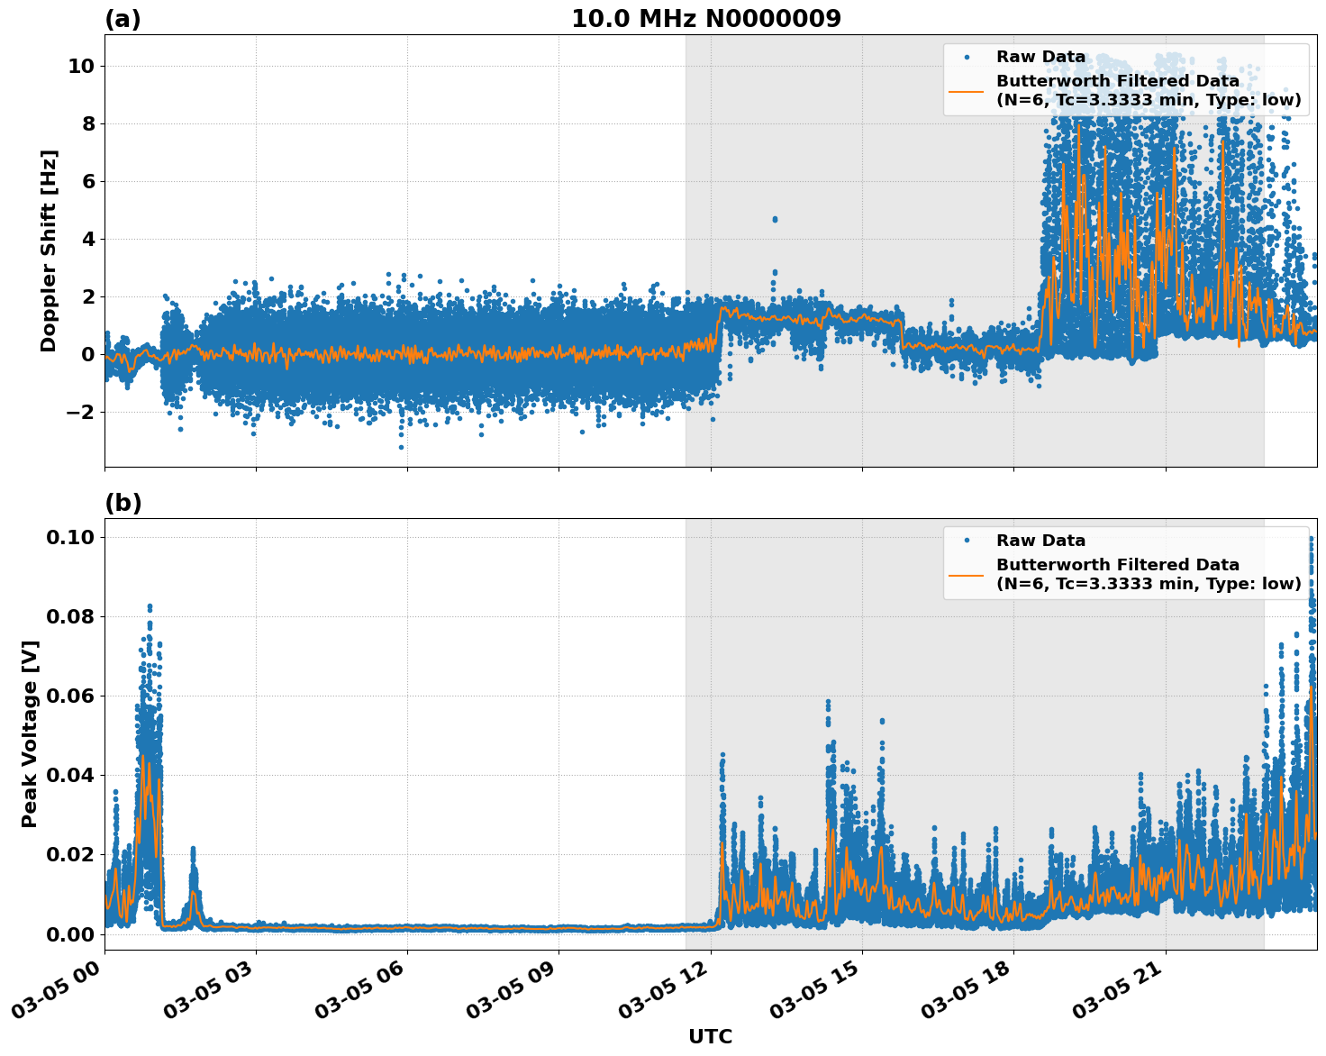Click the "4" tick on the Doppler axis
This screenshot has height=1056, width=1326.
(87, 239)
